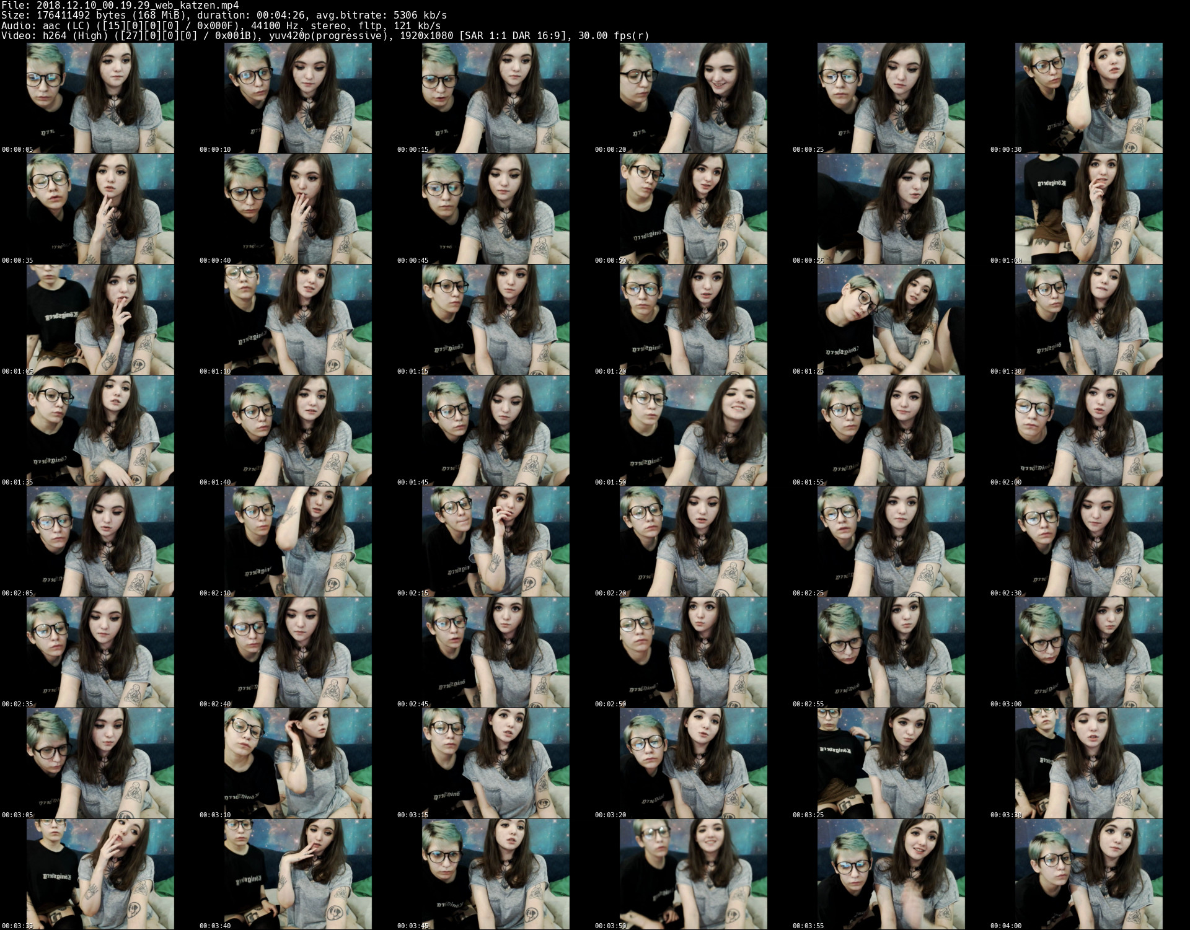1190x930 pixels.
Task: View the 00:03:00 contact sheet frame
Action: pos(1089,652)
